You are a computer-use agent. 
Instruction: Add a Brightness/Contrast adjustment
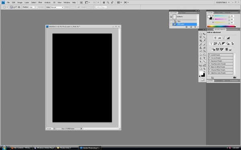(x=215, y=38)
